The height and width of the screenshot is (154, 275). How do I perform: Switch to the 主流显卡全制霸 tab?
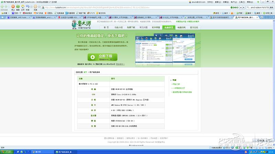point(69,17)
